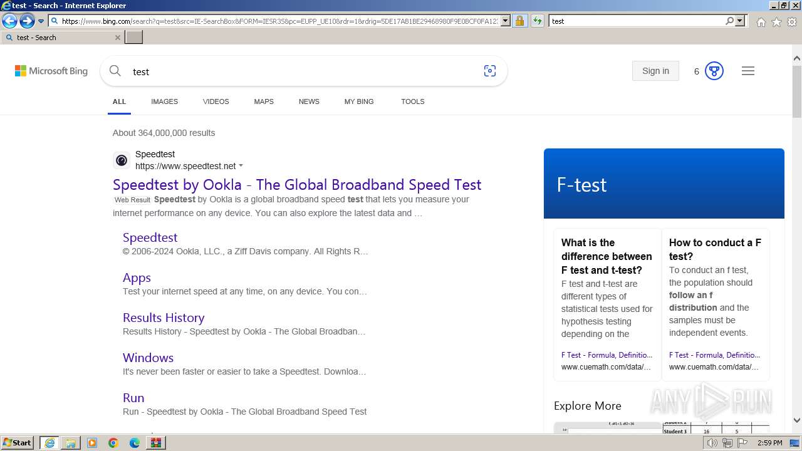The height and width of the screenshot is (451, 802).
Task: Click the network tray icon
Action: click(x=727, y=443)
